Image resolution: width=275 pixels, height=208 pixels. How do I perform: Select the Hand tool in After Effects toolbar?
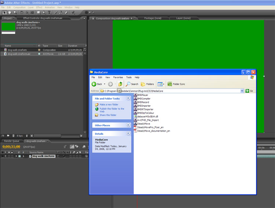click(10, 12)
